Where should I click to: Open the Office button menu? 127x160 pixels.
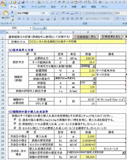coord(4,4)
